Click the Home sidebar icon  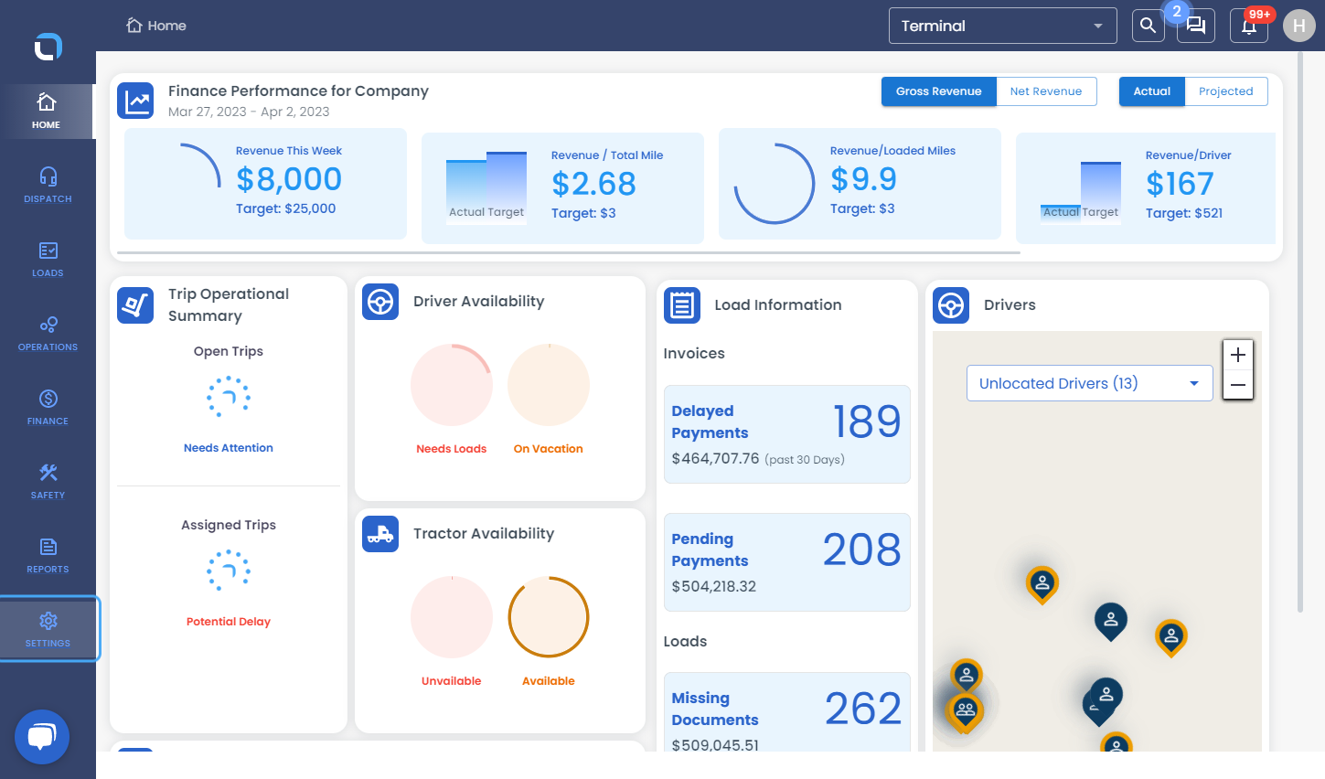pos(47,111)
